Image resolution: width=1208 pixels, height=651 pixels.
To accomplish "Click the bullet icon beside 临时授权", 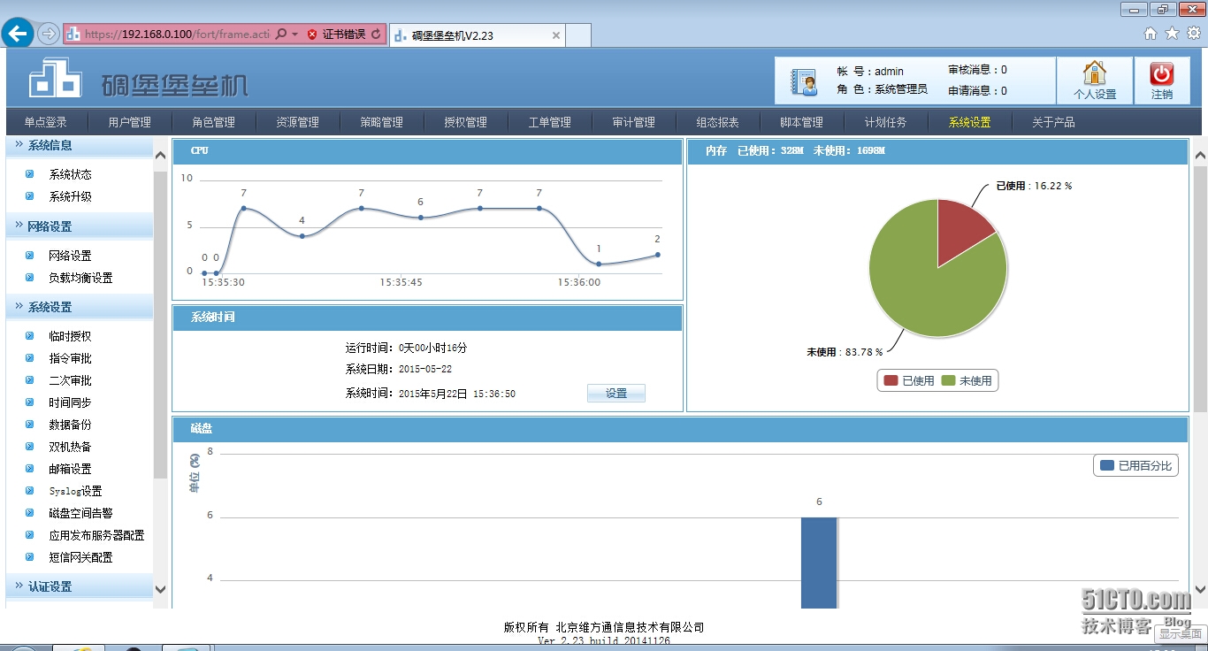I will point(29,336).
